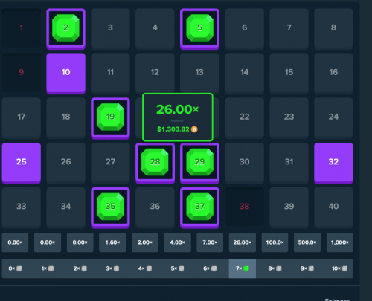
Task: Toggle off the purple tile 32
Action: pyautogui.click(x=333, y=163)
